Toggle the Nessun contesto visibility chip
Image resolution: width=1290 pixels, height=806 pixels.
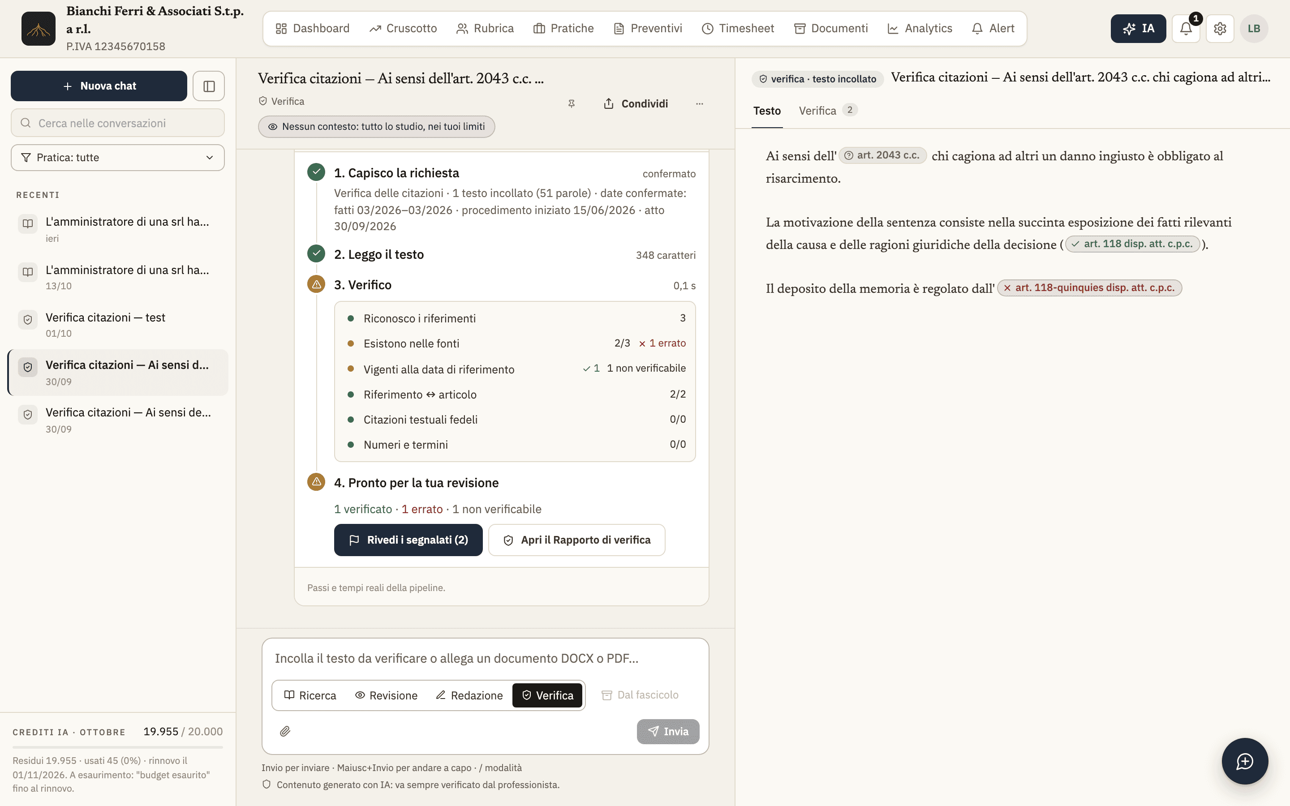tap(376, 127)
